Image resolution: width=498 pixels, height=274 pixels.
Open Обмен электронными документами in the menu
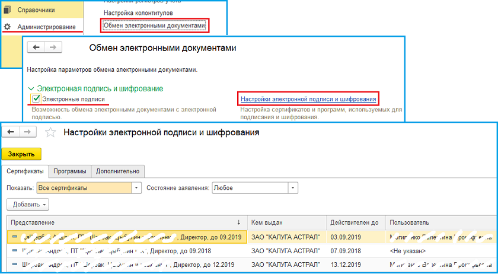[155, 26]
